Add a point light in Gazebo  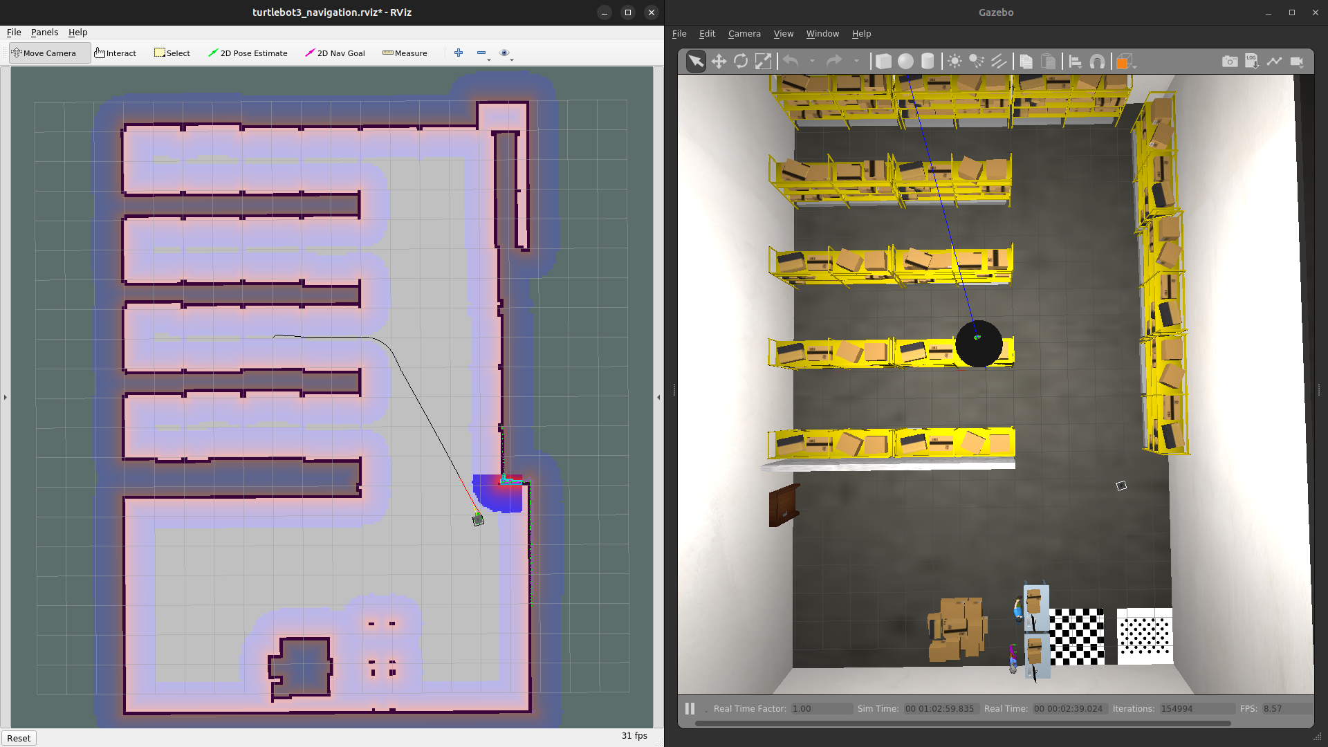954,62
